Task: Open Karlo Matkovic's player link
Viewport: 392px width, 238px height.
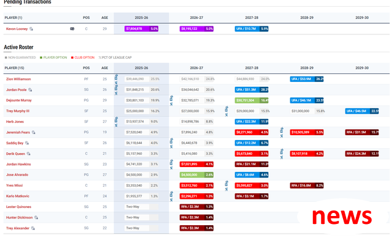Action: (18, 196)
